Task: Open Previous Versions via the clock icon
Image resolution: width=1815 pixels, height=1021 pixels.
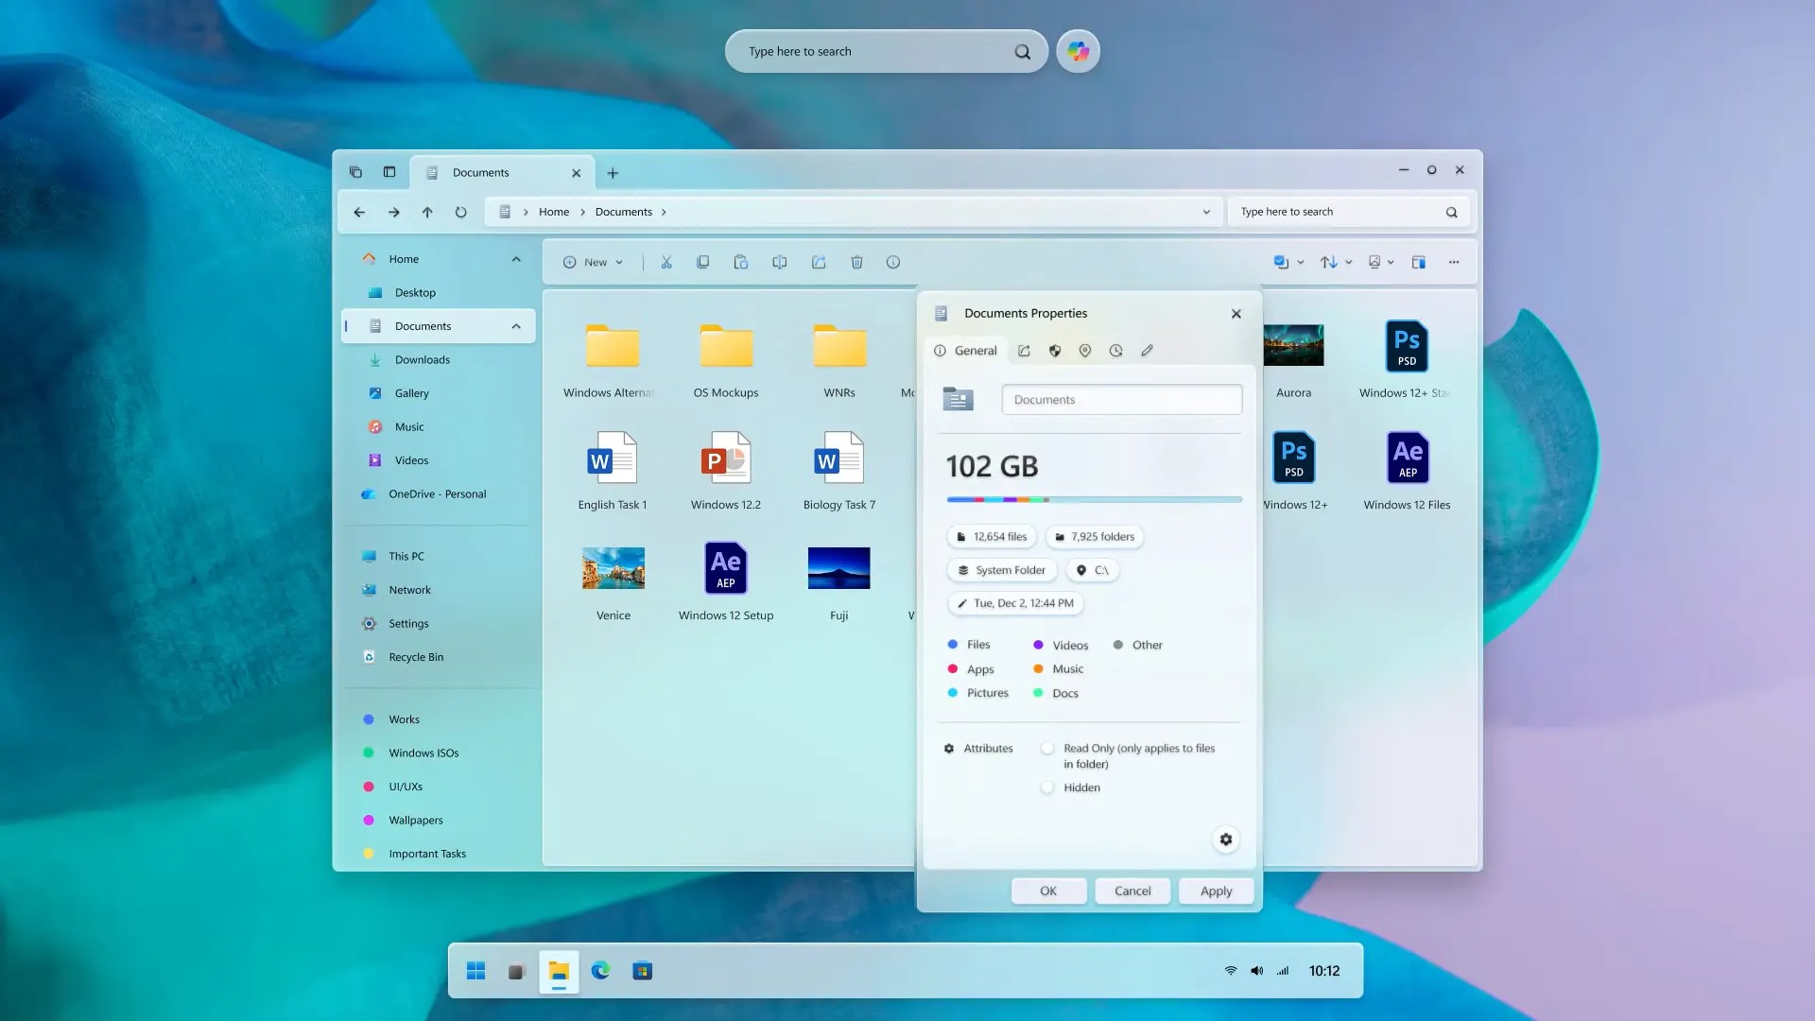Action: pyautogui.click(x=1116, y=350)
